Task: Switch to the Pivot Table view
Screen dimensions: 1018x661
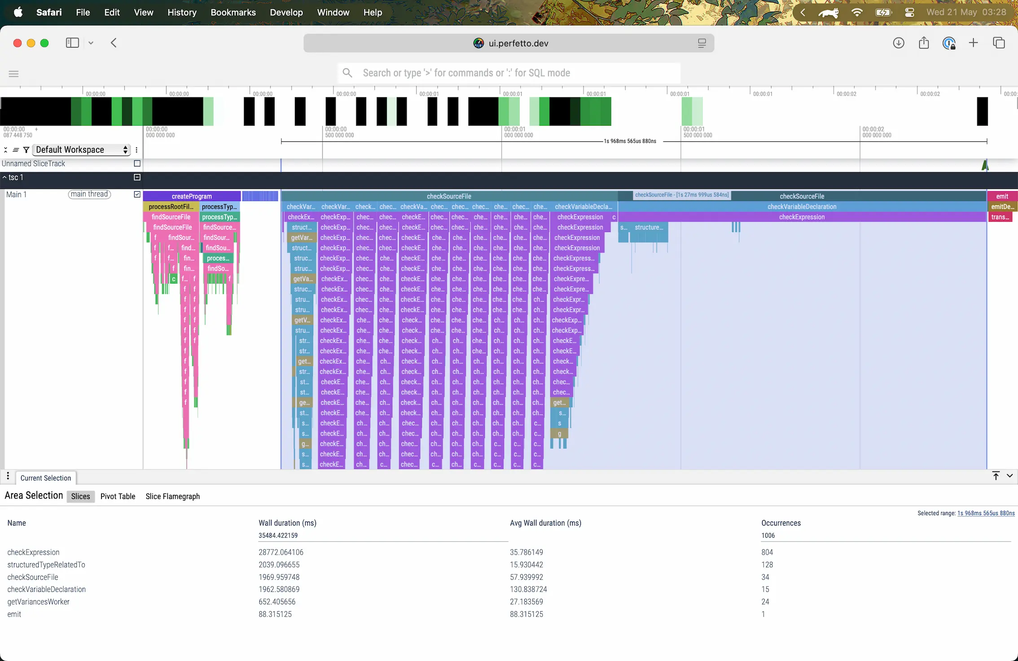Action: 118,496
